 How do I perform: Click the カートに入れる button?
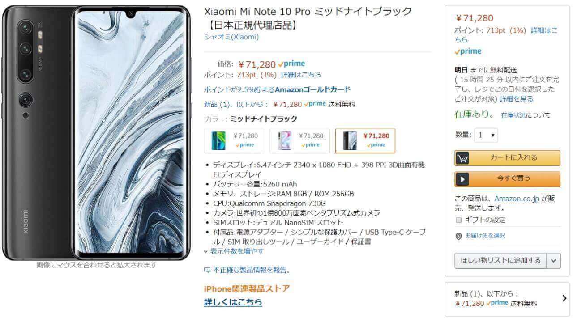click(x=507, y=158)
